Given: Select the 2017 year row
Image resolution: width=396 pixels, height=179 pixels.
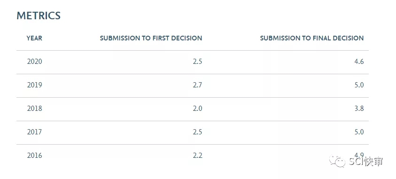Looking at the screenshot, I should 193,132.
